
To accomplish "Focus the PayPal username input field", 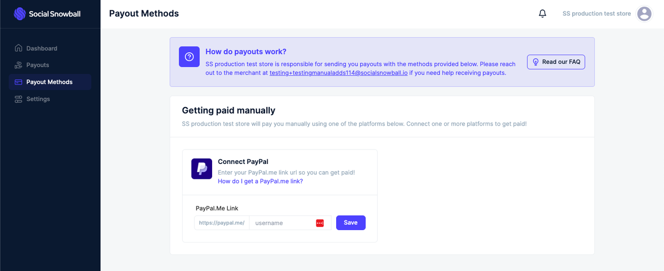I will coord(290,223).
